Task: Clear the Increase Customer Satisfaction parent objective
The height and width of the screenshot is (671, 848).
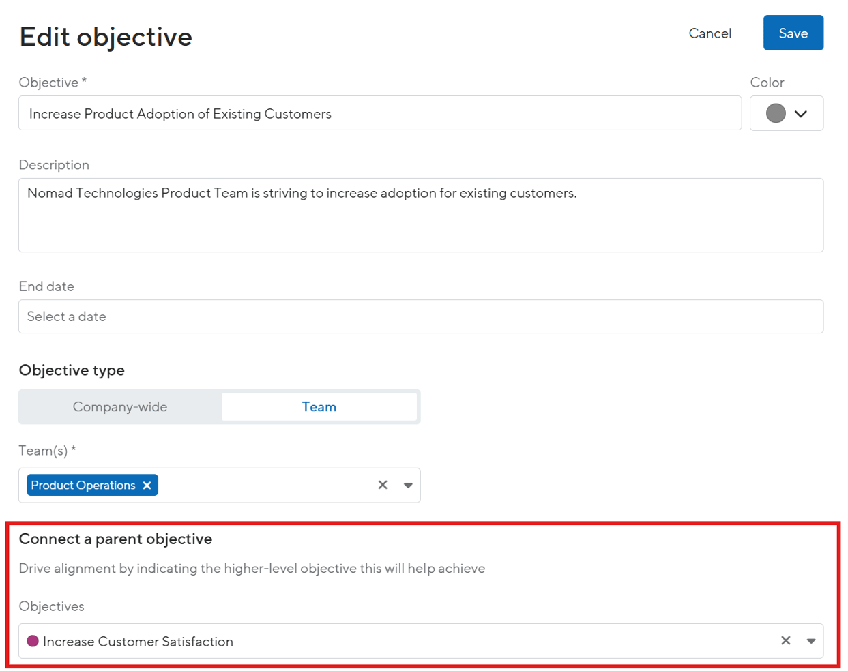Action: tap(785, 641)
